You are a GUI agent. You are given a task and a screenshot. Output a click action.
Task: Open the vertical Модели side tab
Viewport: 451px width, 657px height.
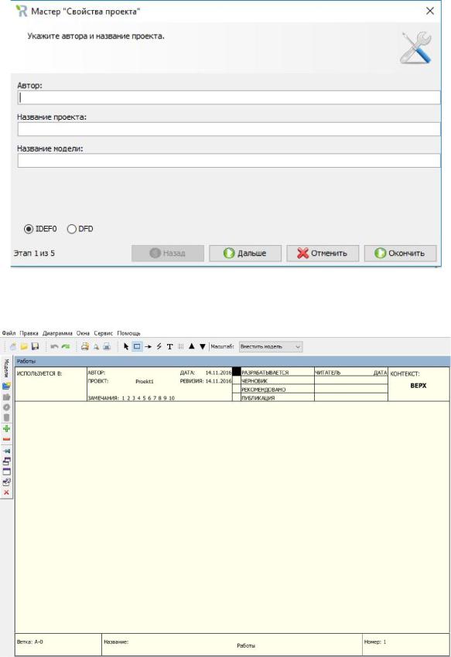click(x=6, y=368)
